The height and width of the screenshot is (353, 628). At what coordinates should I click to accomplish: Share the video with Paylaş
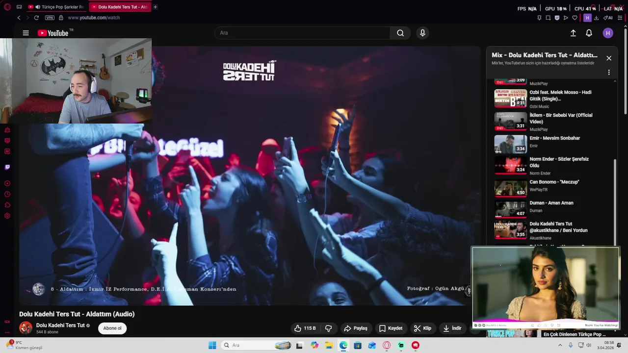coord(356,328)
